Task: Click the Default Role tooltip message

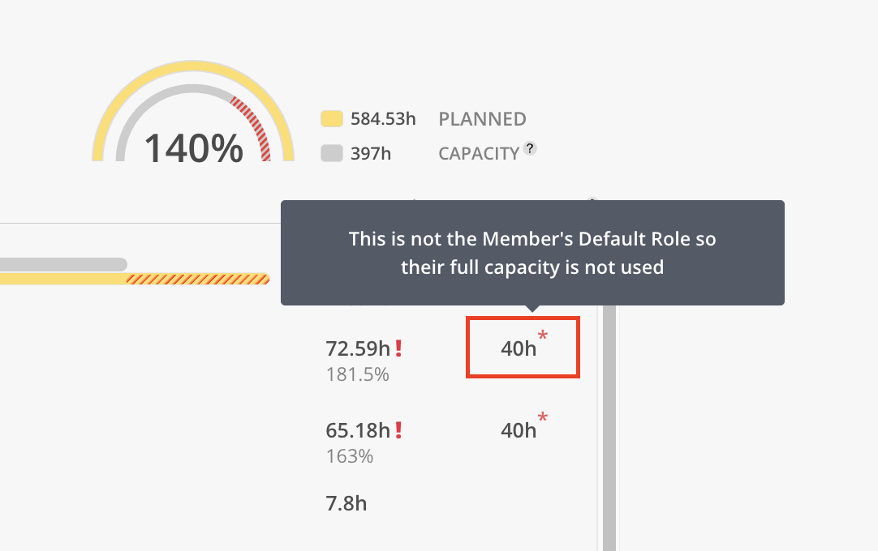Action: coord(532,253)
